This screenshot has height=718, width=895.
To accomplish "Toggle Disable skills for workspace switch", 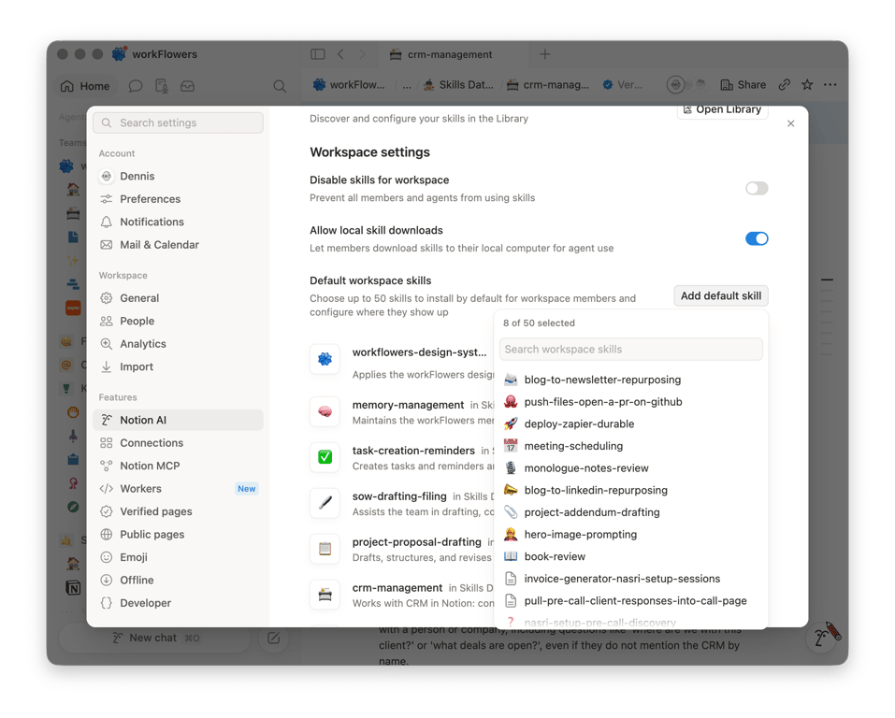I will pos(757,188).
